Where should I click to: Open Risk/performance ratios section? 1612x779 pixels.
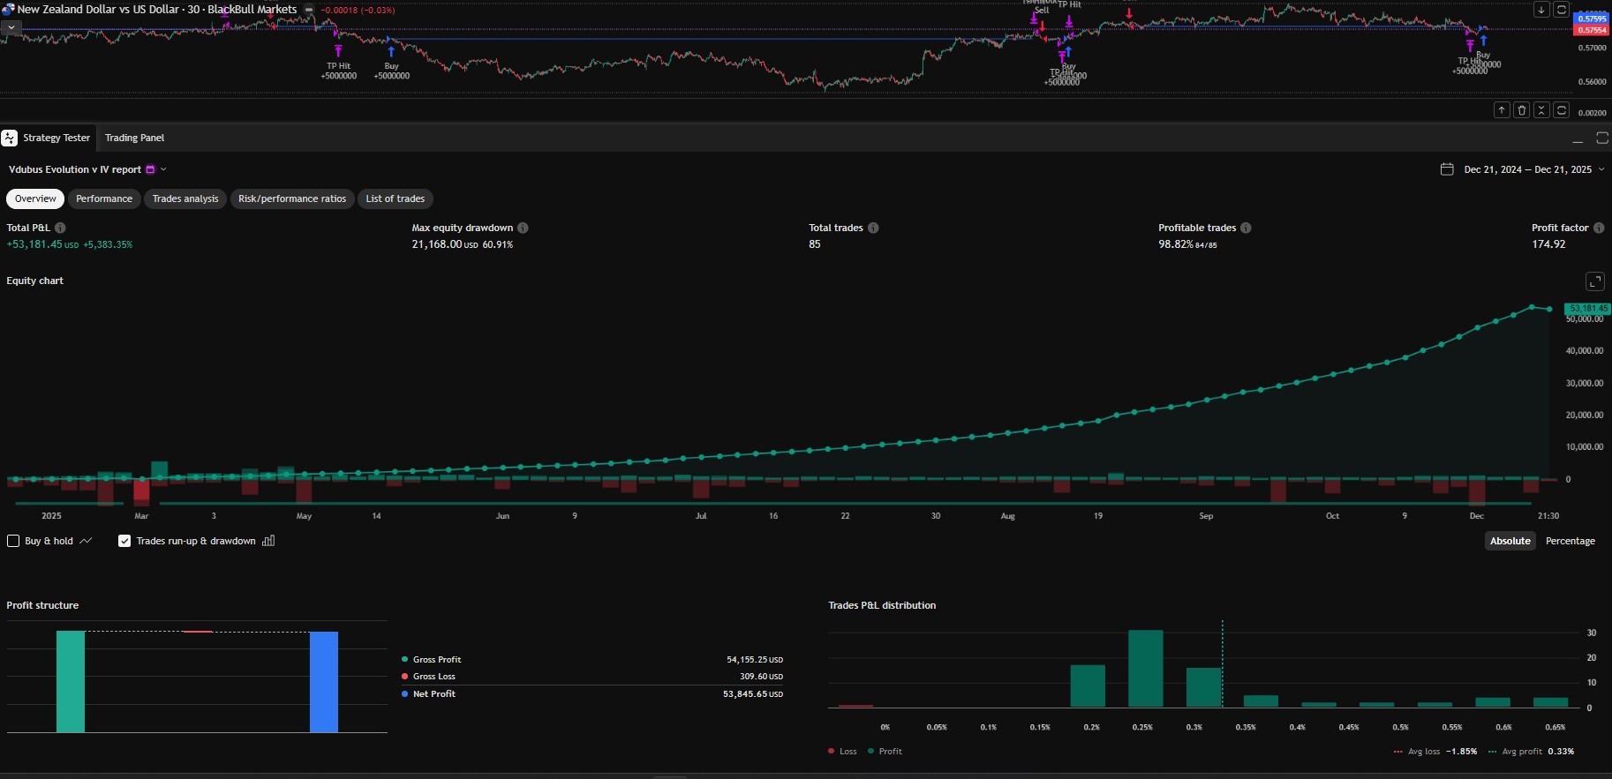click(x=291, y=198)
